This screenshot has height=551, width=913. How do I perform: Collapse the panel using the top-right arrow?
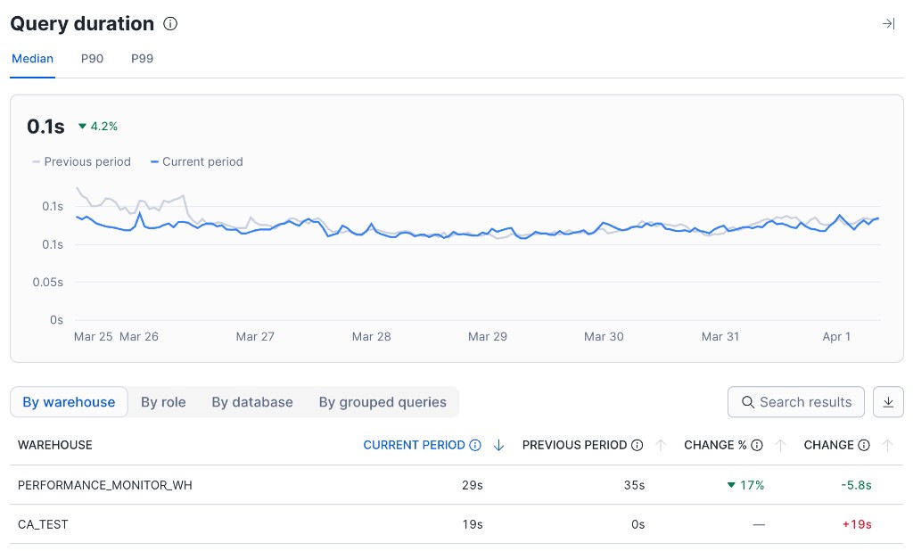tap(888, 24)
